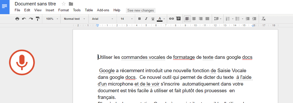Click the red voice typing microphone
Image resolution: width=293 pixels, height=103 pixels.
[22, 62]
